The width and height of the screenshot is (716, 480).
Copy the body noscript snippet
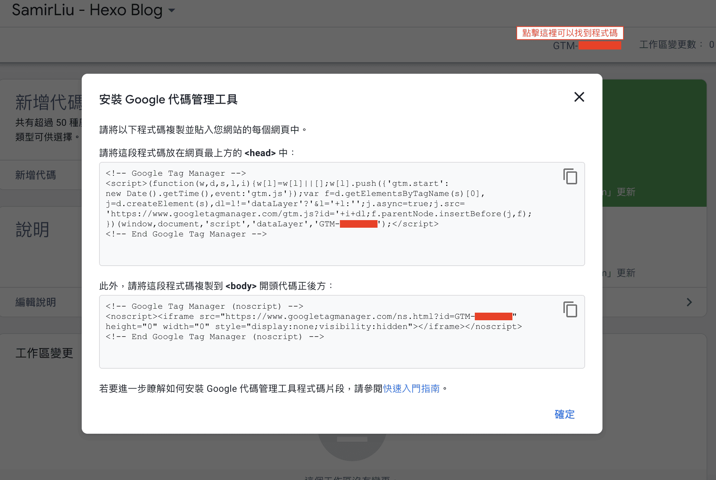click(570, 309)
